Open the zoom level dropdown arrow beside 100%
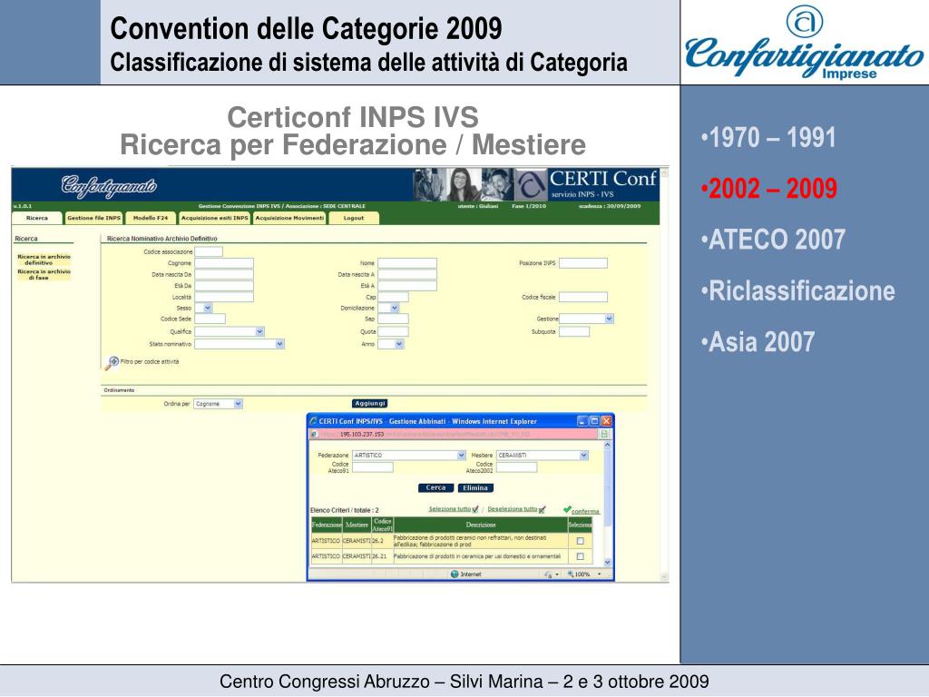The width and height of the screenshot is (929, 697). tap(599, 574)
